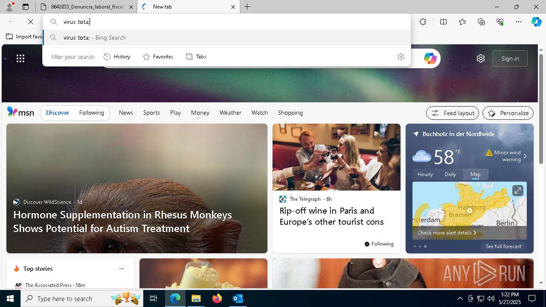This screenshot has width=546, height=307.
Task: Launch Firefox from taskbar
Action: click(x=217, y=298)
